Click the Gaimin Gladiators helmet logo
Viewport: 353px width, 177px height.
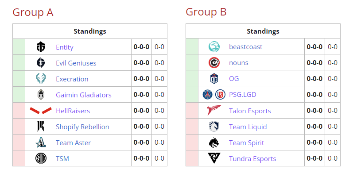coord(41,95)
